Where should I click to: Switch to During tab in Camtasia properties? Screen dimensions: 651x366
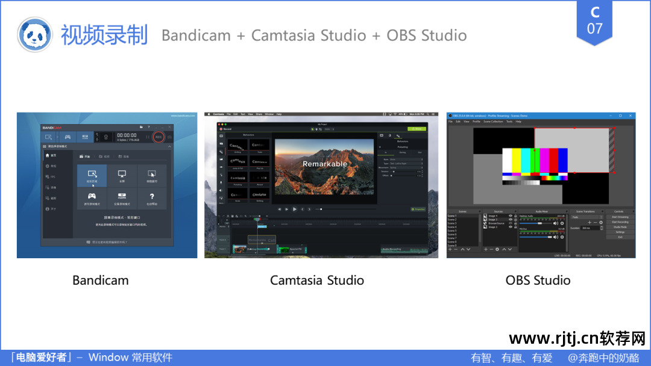[x=402, y=152]
